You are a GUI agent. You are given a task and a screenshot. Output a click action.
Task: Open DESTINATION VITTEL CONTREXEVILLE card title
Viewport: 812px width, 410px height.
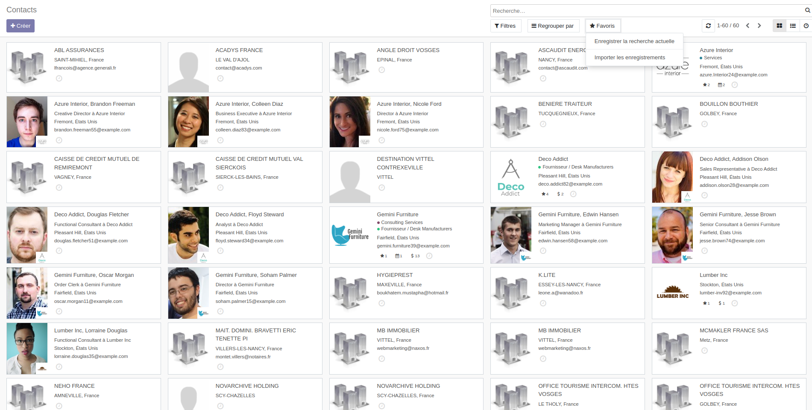[405, 163]
